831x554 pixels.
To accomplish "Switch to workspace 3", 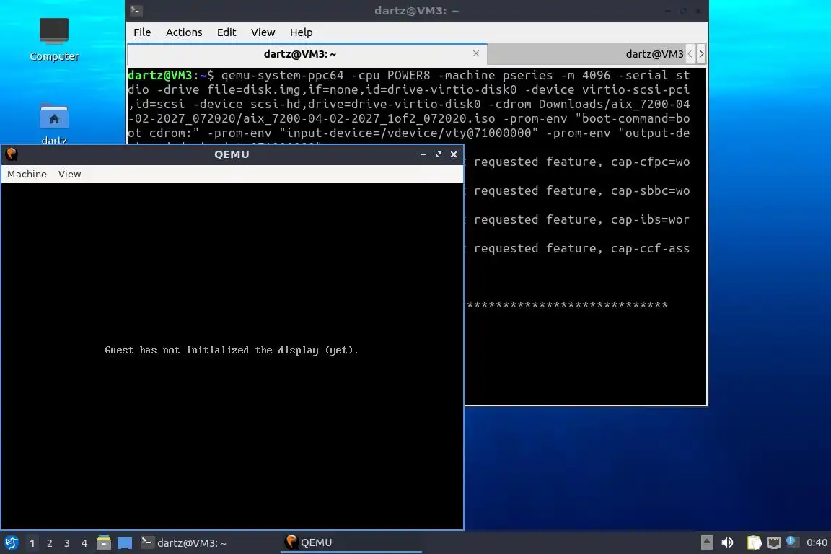I will [x=67, y=543].
